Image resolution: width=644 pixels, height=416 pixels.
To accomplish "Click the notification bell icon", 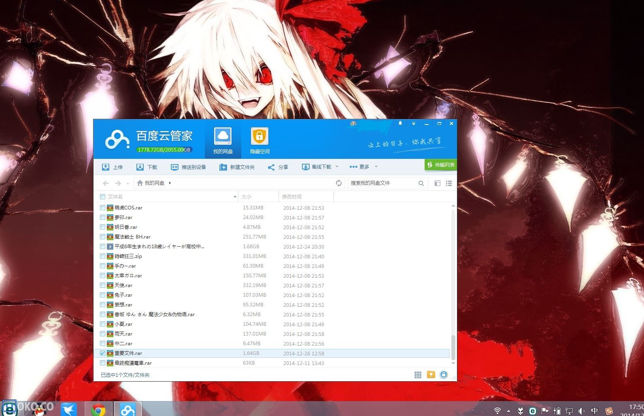I will point(400,123).
